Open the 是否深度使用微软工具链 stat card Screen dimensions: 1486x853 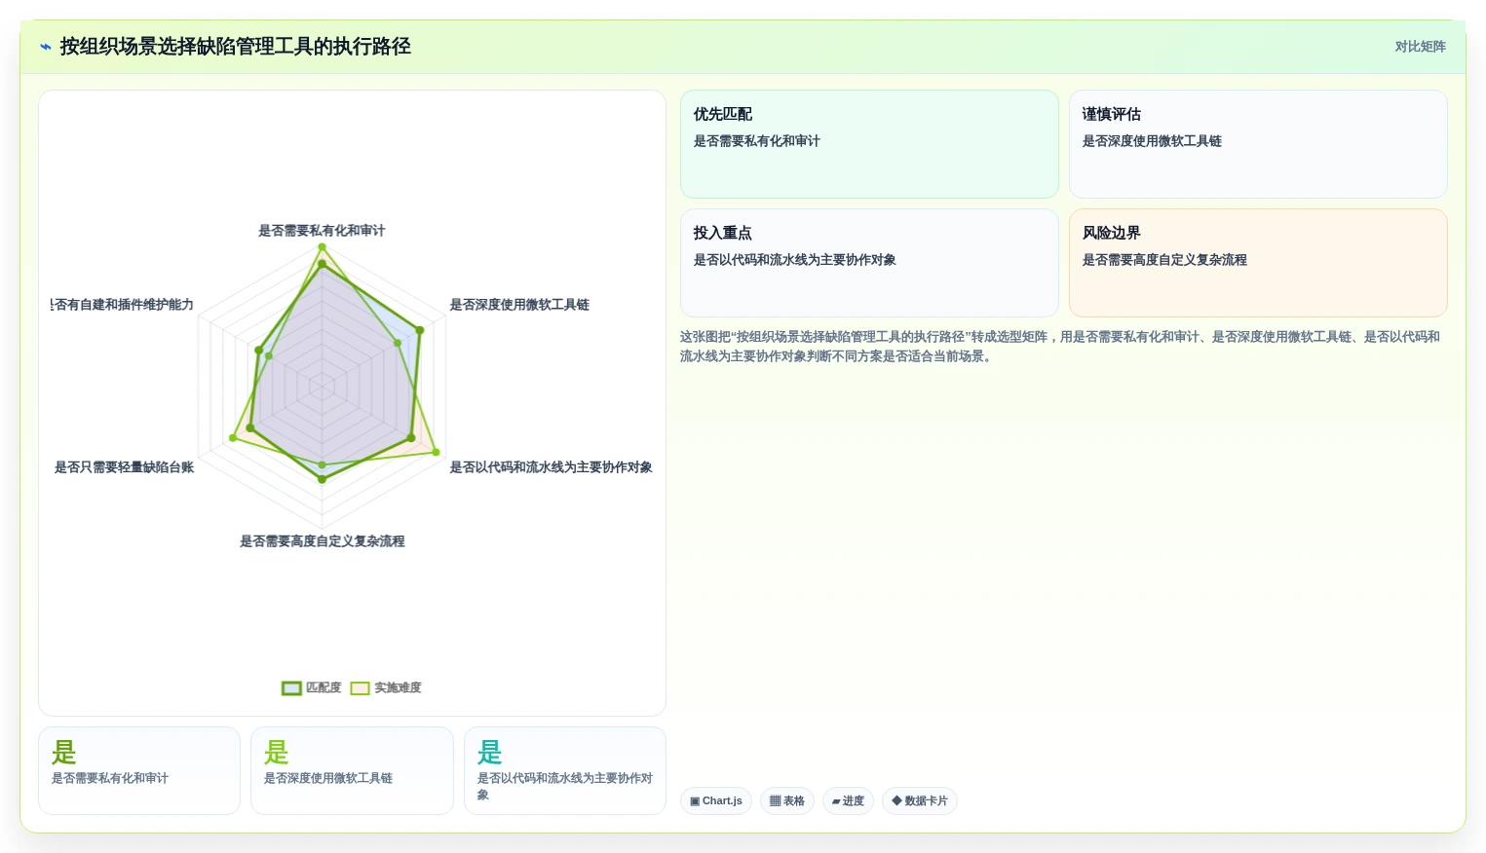352,770
